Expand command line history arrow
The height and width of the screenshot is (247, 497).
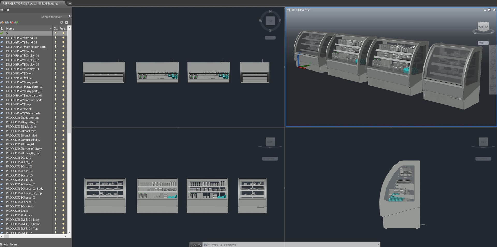pyautogui.click(x=378, y=245)
